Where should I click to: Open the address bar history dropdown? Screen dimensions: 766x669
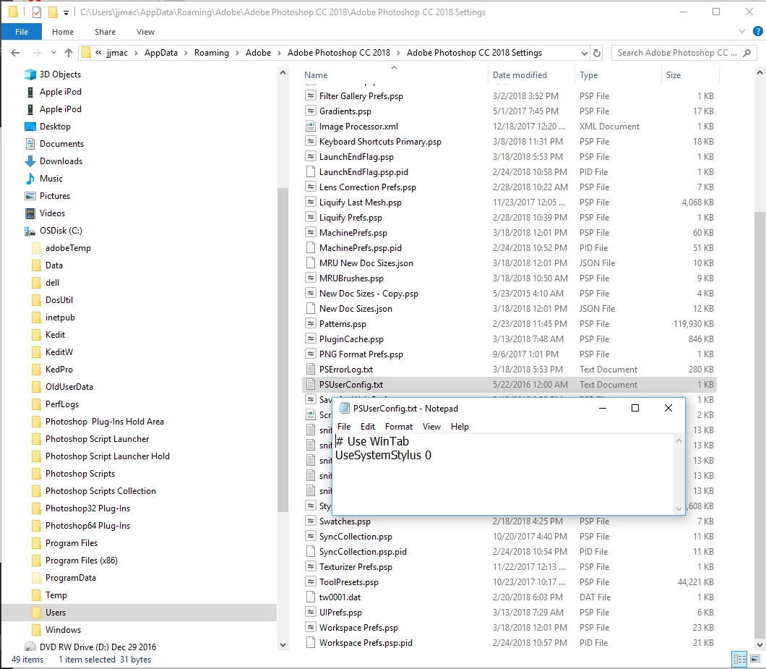click(x=585, y=53)
